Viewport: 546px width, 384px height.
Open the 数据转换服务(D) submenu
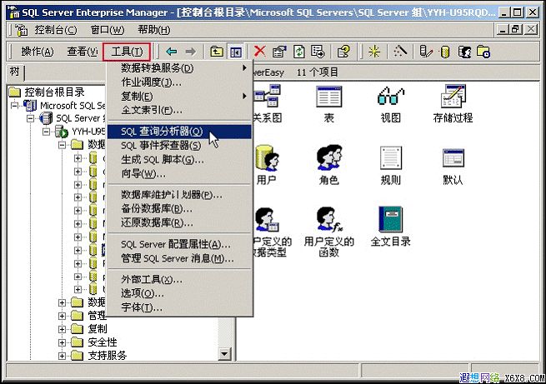tap(179, 67)
